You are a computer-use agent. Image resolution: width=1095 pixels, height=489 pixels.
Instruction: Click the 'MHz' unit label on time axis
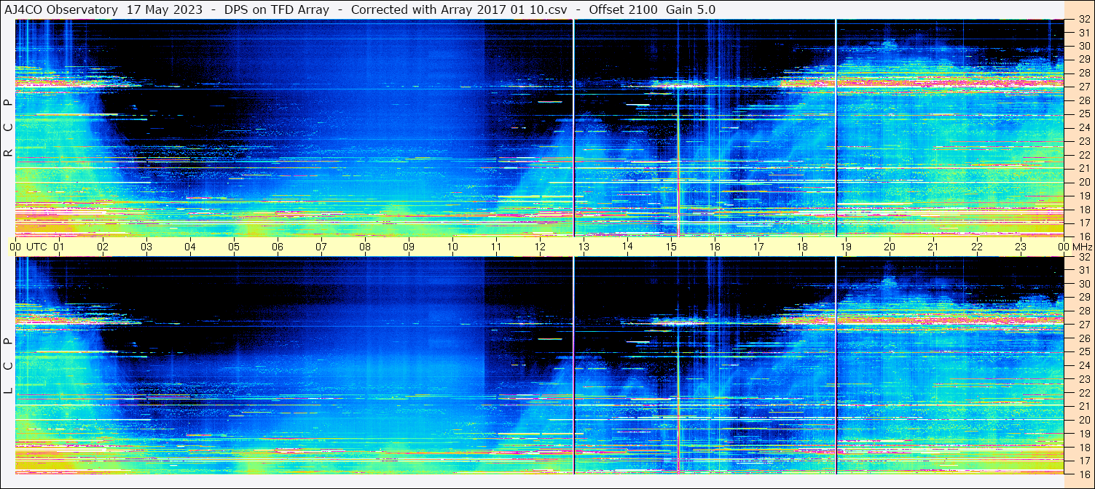click(x=1082, y=247)
